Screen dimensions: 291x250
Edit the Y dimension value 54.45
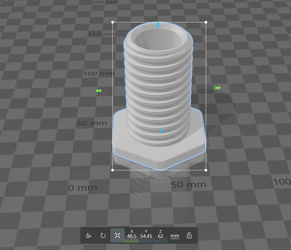point(146,236)
